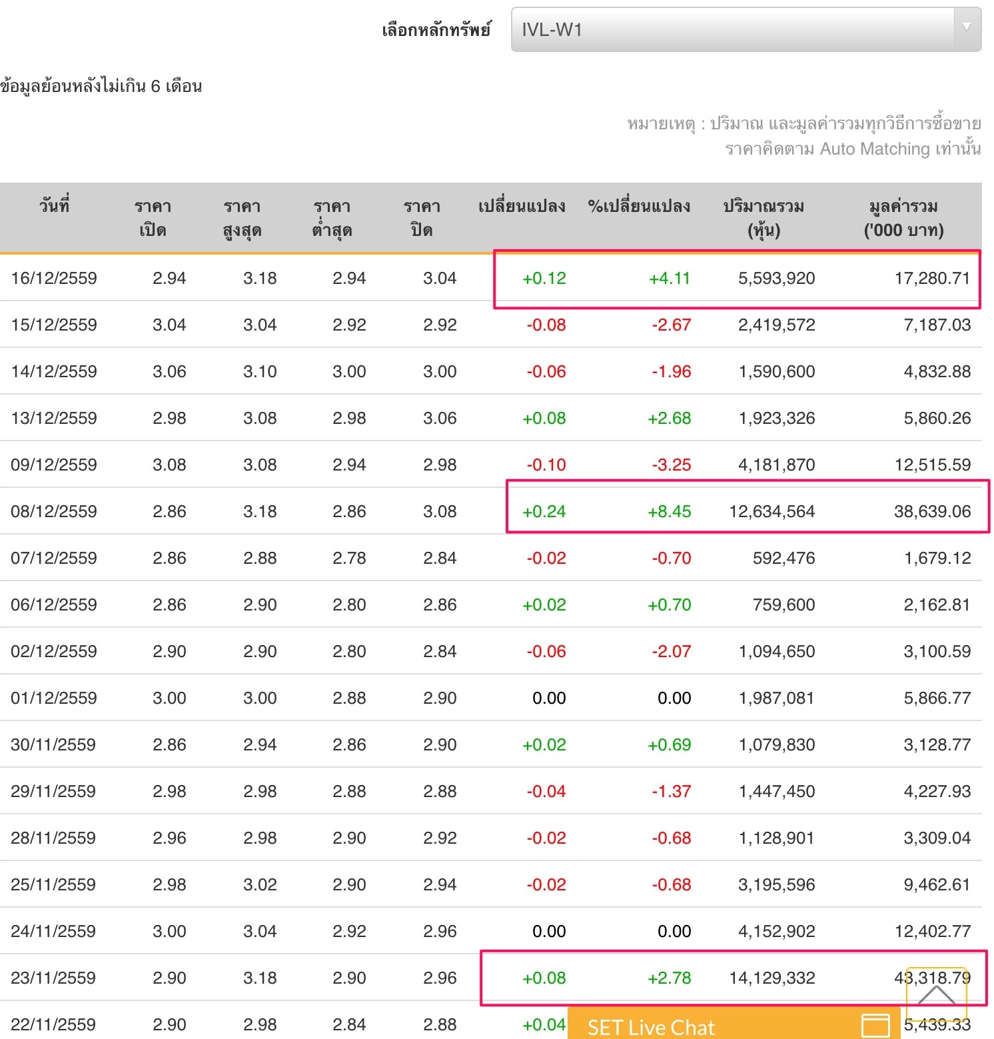The image size is (994, 1039).
Task: Click the total value 2,162.81
Action: coord(937,604)
